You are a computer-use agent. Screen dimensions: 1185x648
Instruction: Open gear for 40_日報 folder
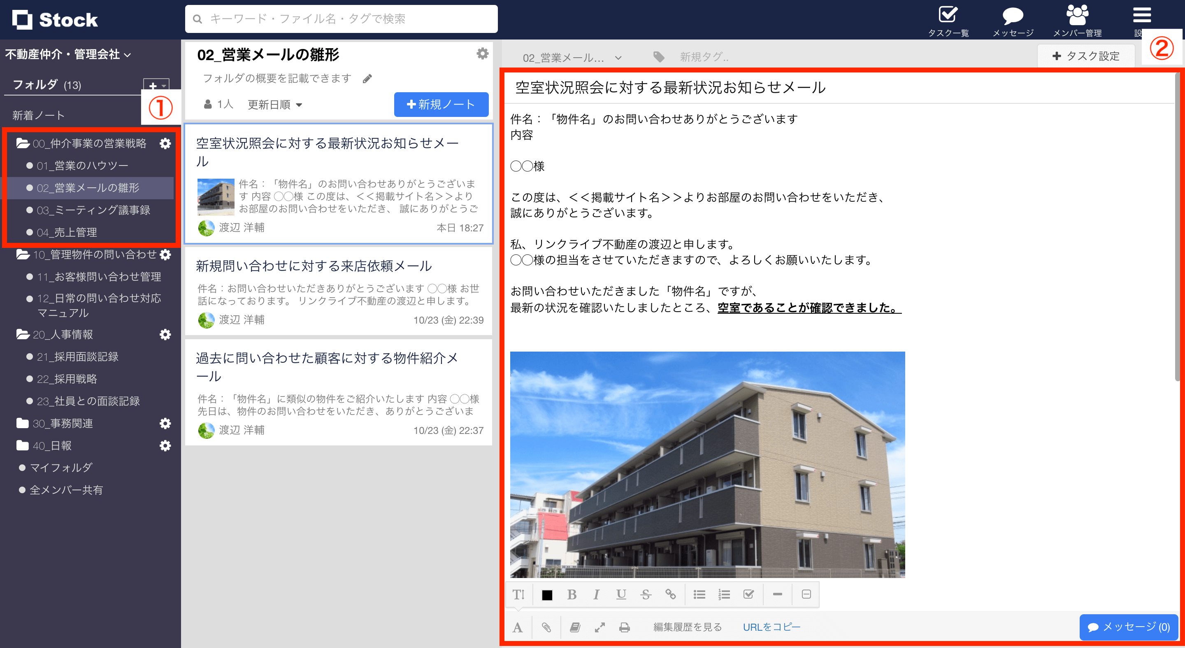pos(165,445)
